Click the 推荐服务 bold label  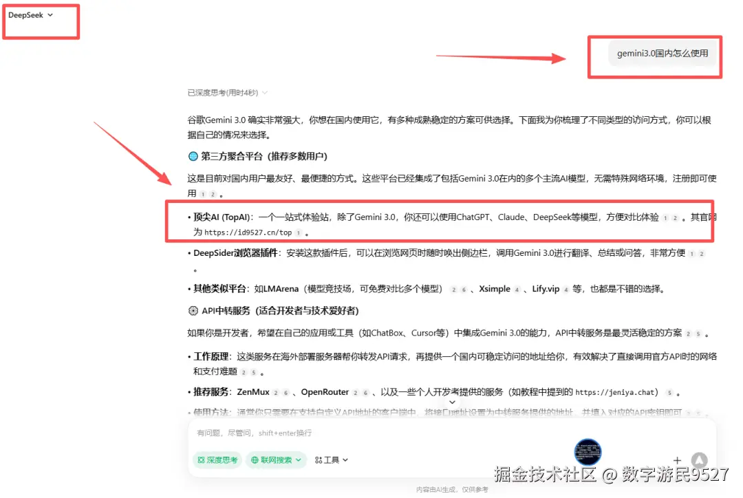211,392
